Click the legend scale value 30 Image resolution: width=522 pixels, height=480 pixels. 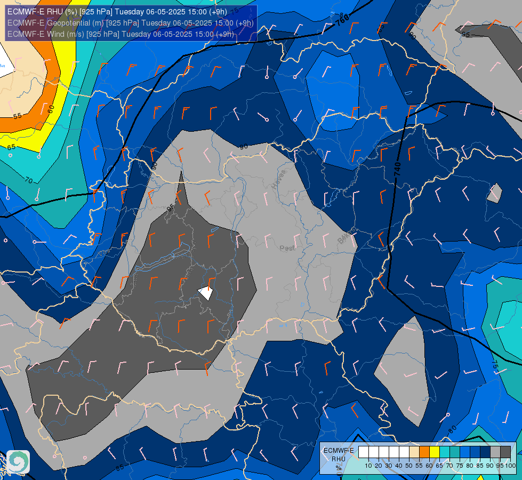pyautogui.click(x=389, y=466)
